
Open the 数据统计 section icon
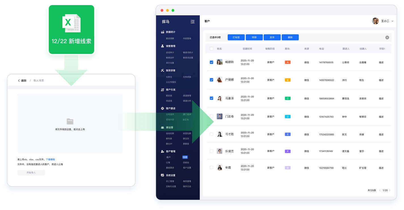tap(163, 32)
